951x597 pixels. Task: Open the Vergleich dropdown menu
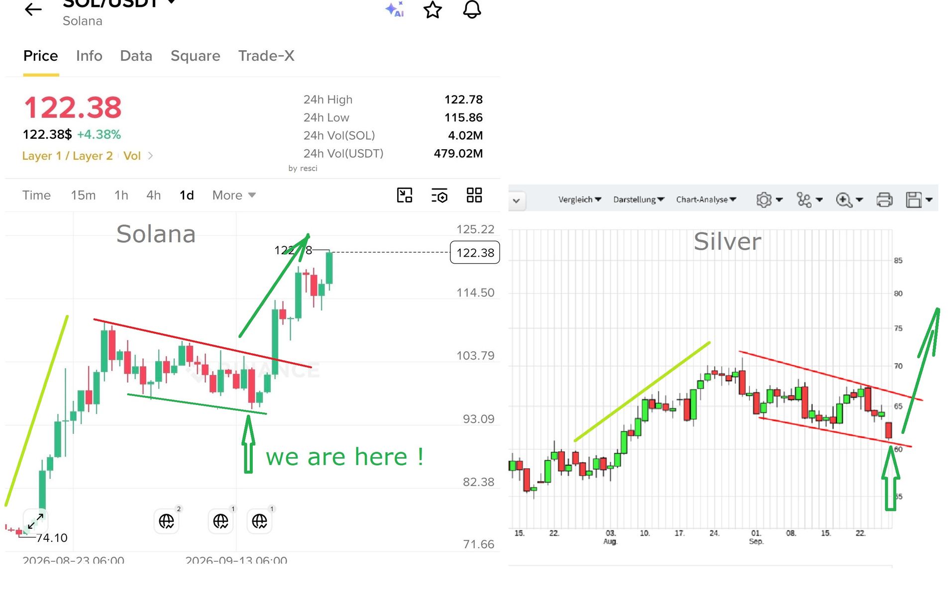[580, 199]
